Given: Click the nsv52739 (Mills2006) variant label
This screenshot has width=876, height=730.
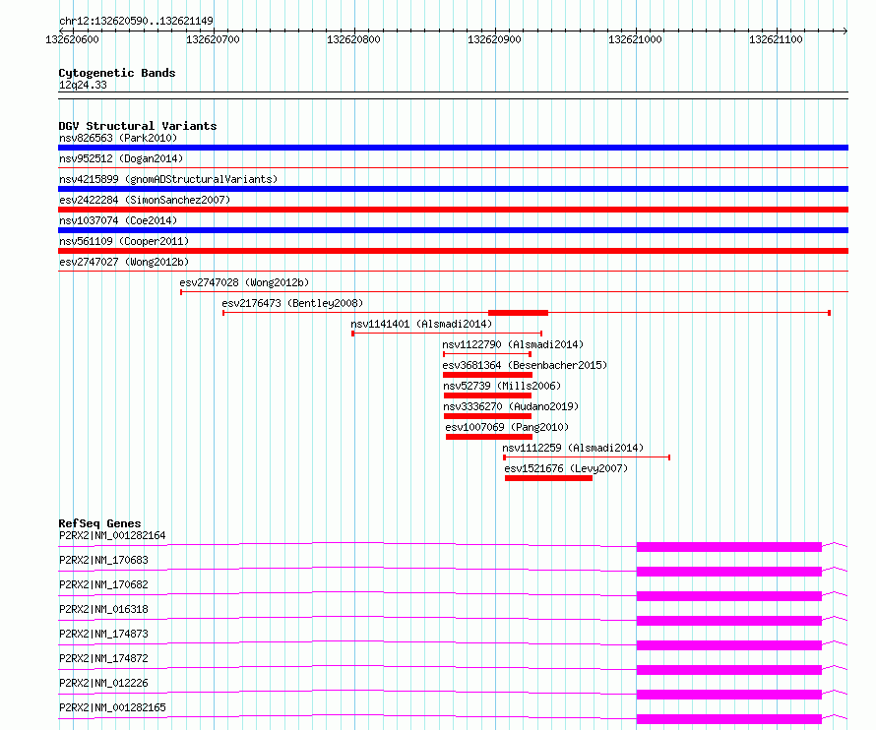Looking at the screenshot, I should (x=502, y=386).
